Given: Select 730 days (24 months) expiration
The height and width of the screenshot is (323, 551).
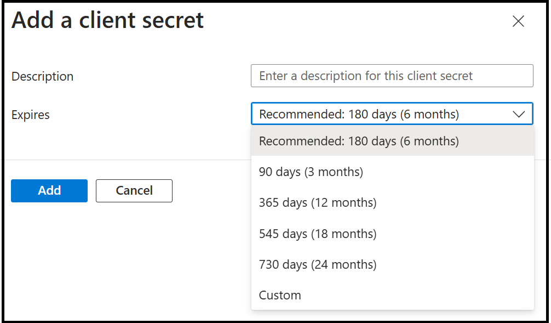Looking at the screenshot, I should 318,264.
